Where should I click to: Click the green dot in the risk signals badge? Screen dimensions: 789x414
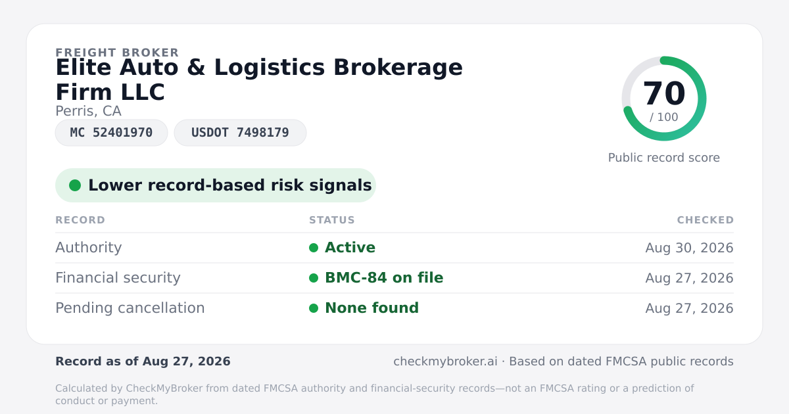[75, 185]
